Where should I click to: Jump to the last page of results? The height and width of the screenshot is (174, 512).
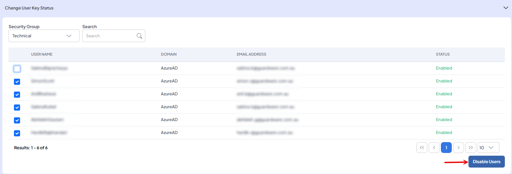point(471,148)
